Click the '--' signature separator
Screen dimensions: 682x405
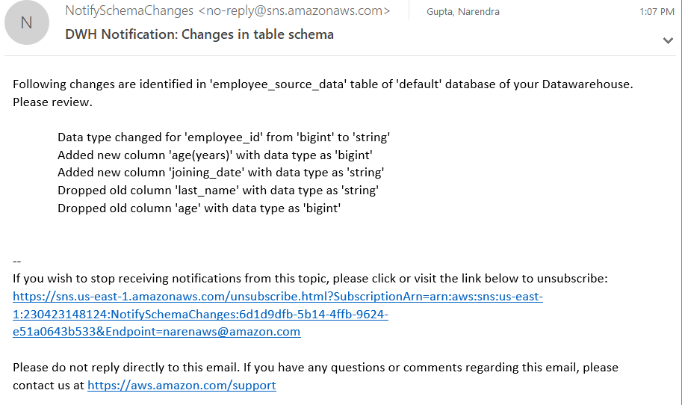tap(17, 261)
